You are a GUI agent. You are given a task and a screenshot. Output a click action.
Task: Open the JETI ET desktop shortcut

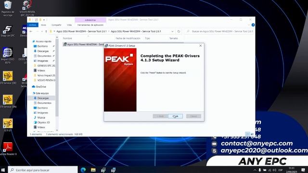coord(8,125)
